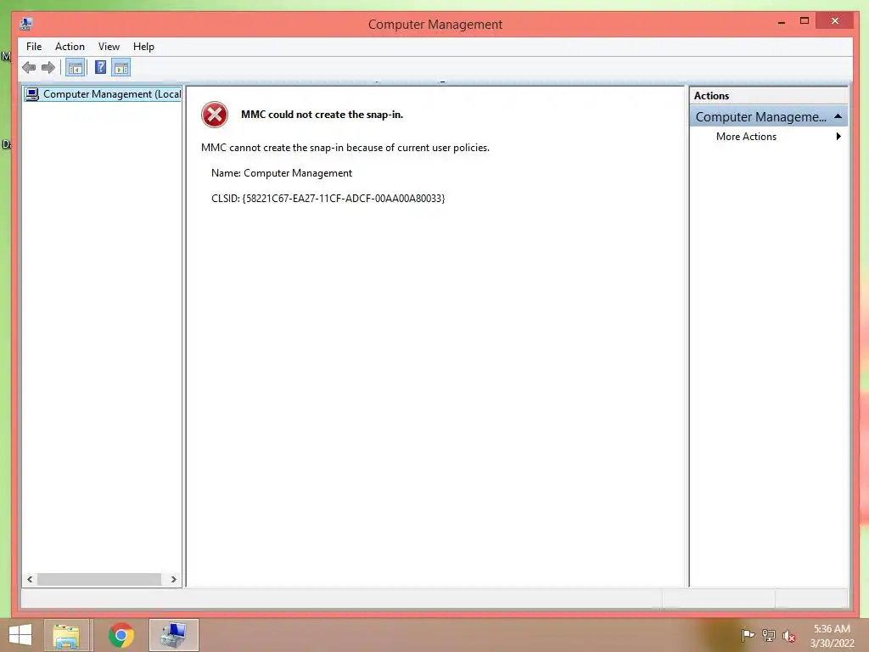Image resolution: width=869 pixels, height=652 pixels.
Task: Click 'MMC could not create the snap-in.' heading
Action: coord(322,115)
